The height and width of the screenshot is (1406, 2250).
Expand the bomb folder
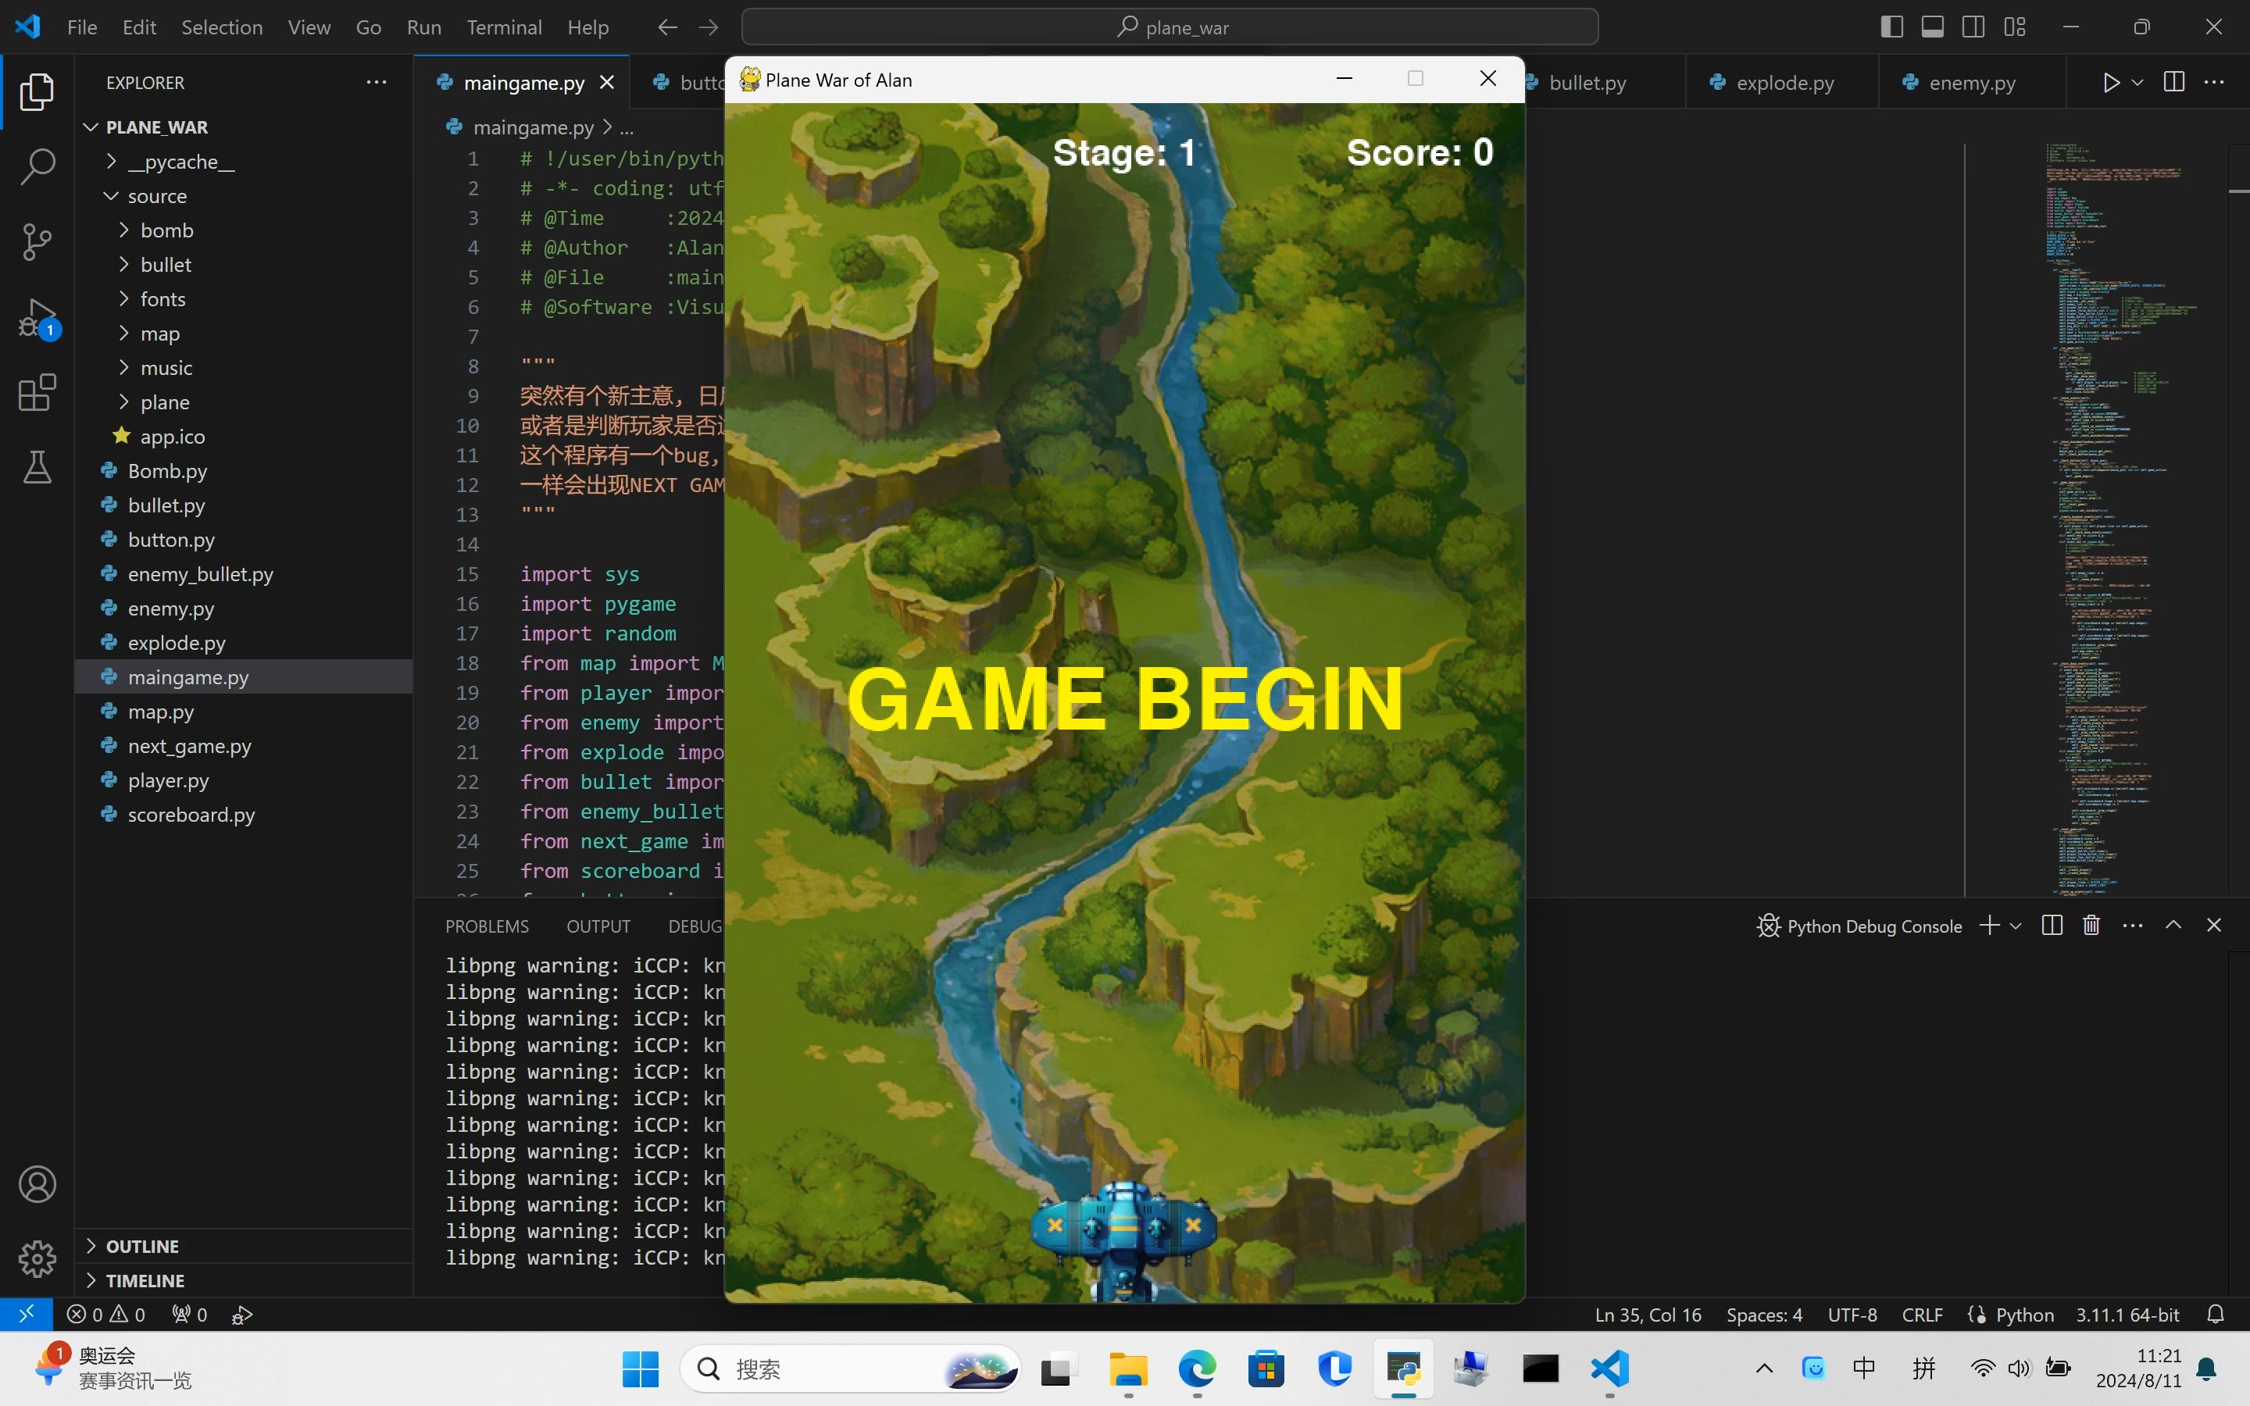(x=166, y=230)
